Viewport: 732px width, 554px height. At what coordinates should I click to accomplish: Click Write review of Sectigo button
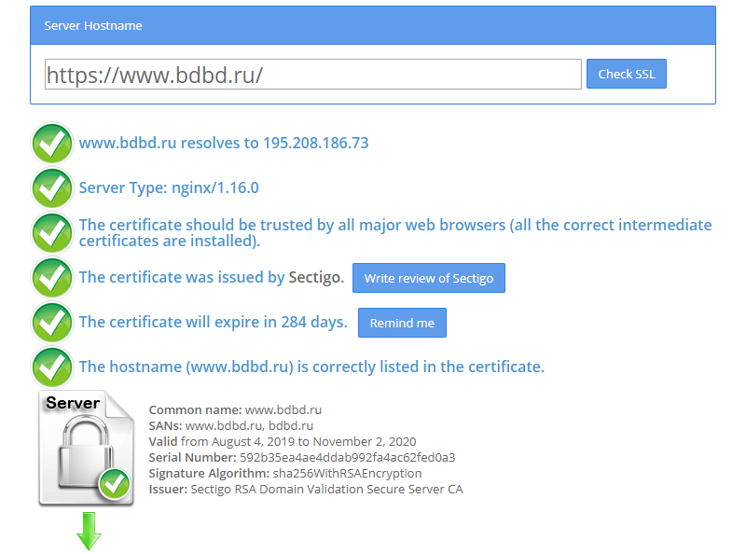click(429, 278)
